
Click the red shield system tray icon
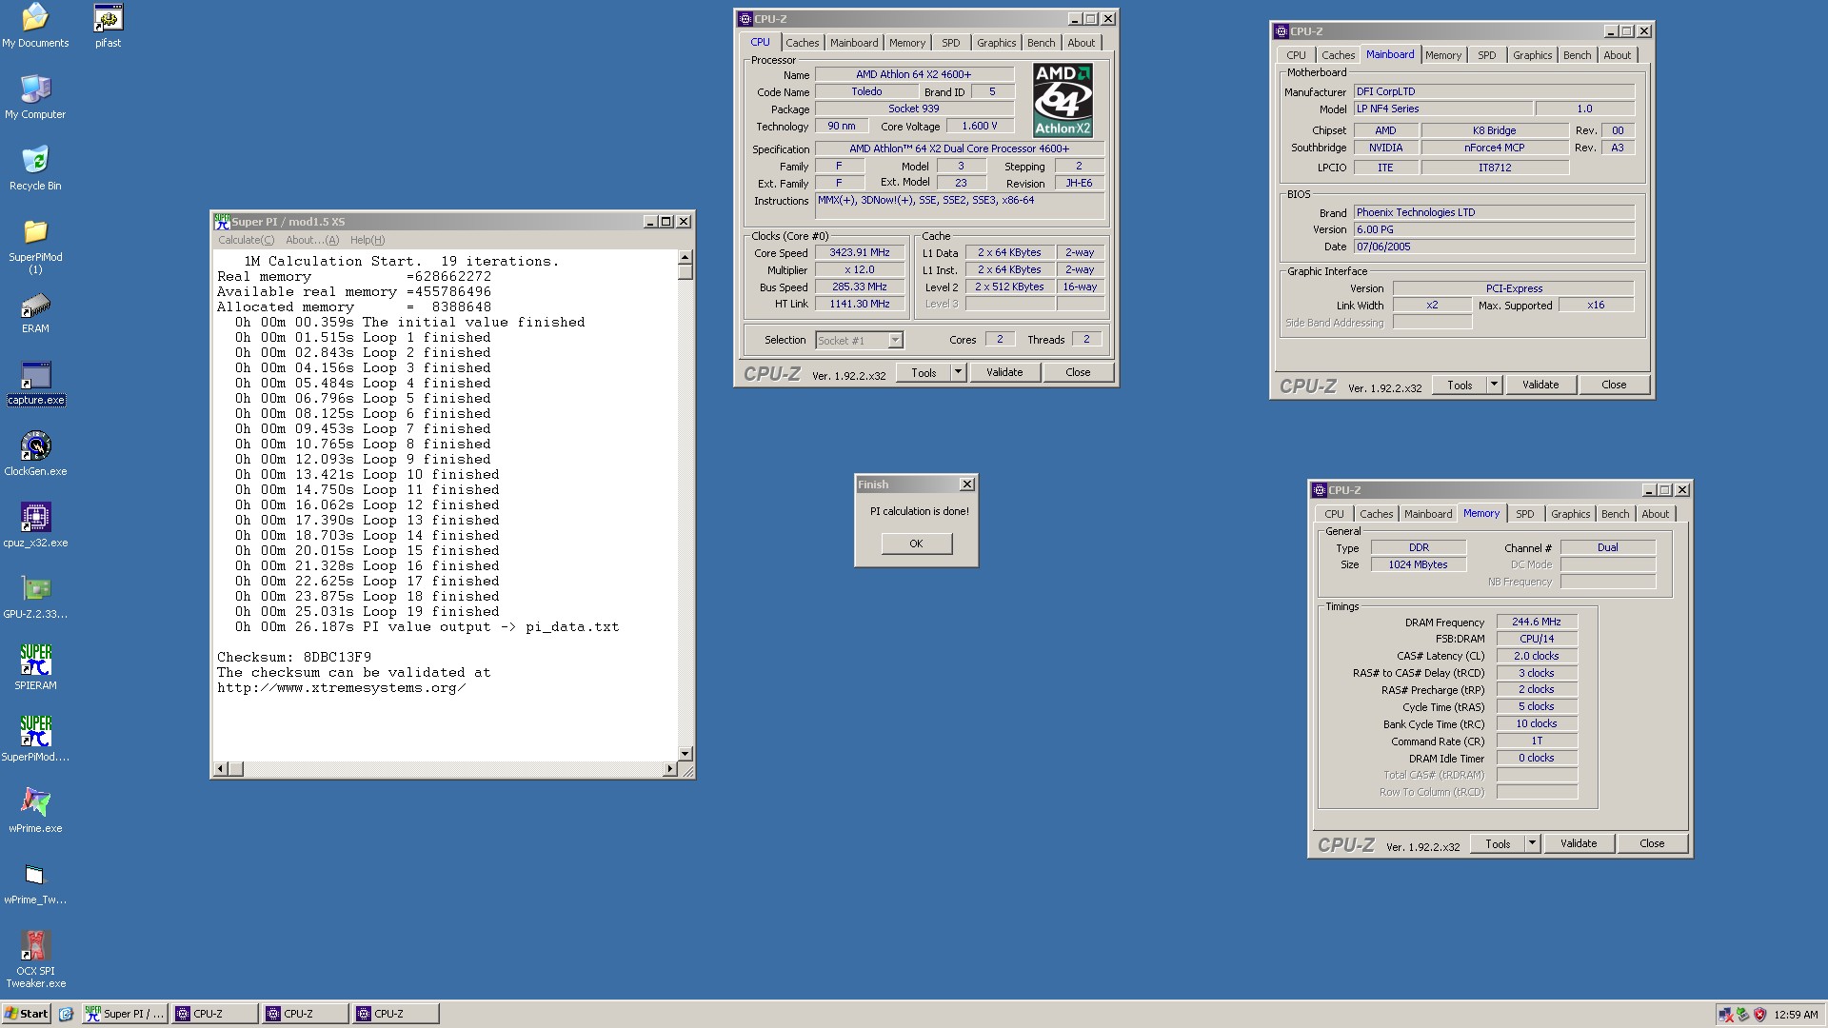coord(1759,1015)
